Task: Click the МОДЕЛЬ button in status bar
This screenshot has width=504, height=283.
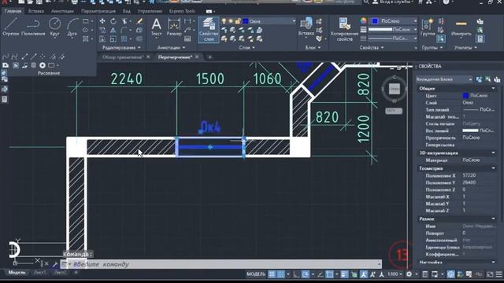Action: coord(256,274)
